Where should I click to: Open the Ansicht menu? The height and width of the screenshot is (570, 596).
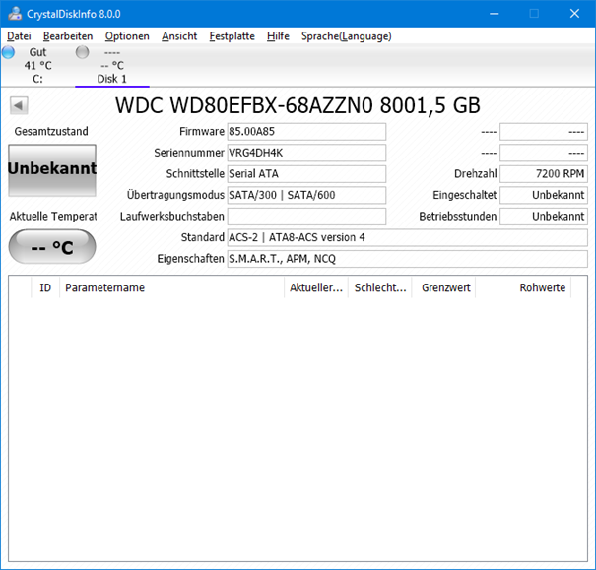(x=179, y=36)
